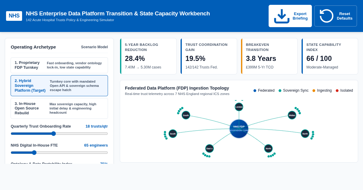The height and width of the screenshot is (190, 363).
Task: Select the Midlands region node
Action: pos(292,115)
